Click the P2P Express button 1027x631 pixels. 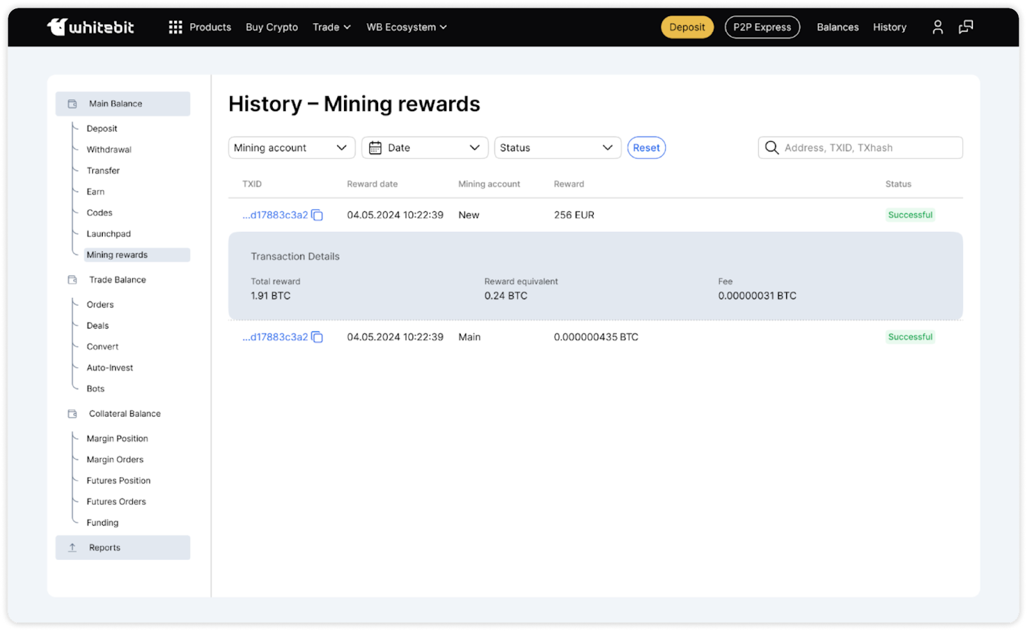pos(762,27)
